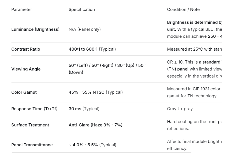
Task: Click the "~ 4.0% - 5.5% (Typical)" value
Action: [x=92, y=145]
